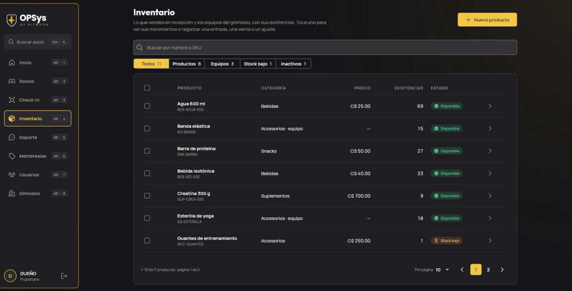Open the Por página size dropdown
572x291 pixels.
pyautogui.click(x=442, y=270)
